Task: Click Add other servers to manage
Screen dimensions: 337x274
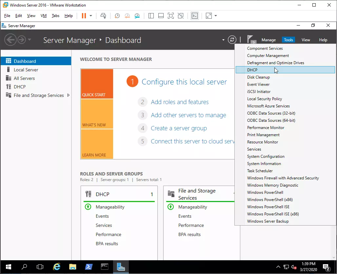Action: pyautogui.click(x=188, y=115)
